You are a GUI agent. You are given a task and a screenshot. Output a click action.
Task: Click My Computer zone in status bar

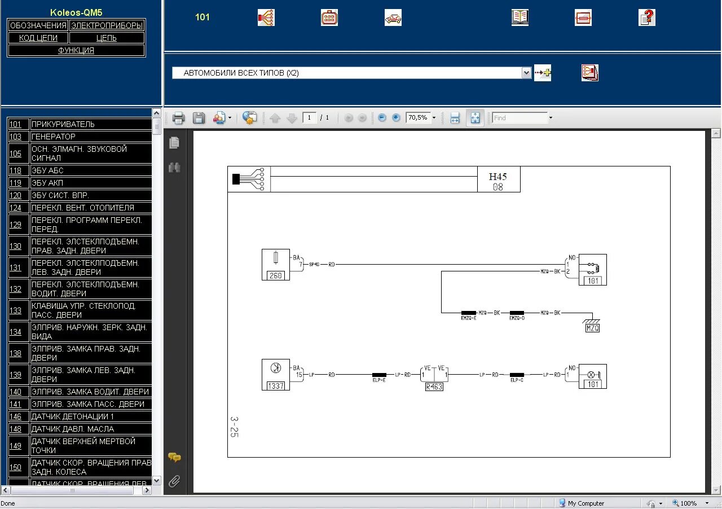582,503
